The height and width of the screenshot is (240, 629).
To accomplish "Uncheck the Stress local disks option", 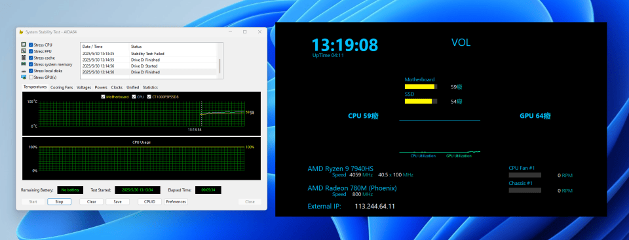I will point(31,71).
